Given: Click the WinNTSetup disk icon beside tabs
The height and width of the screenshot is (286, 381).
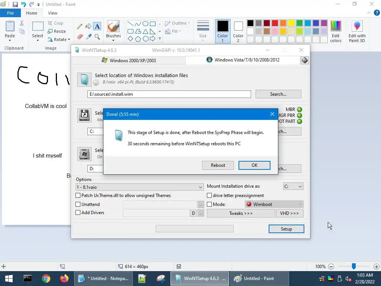Looking at the screenshot, I should [x=304, y=60].
